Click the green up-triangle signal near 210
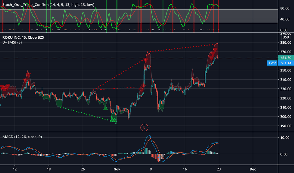This screenshot has height=173, width=294. coord(106,108)
